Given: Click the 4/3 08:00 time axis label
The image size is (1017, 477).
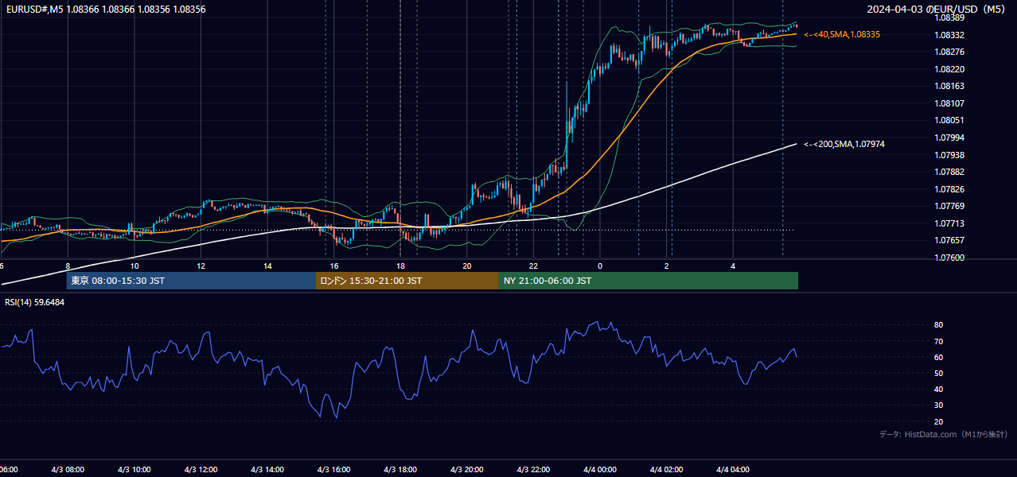Looking at the screenshot, I should pyautogui.click(x=68, y=470).
